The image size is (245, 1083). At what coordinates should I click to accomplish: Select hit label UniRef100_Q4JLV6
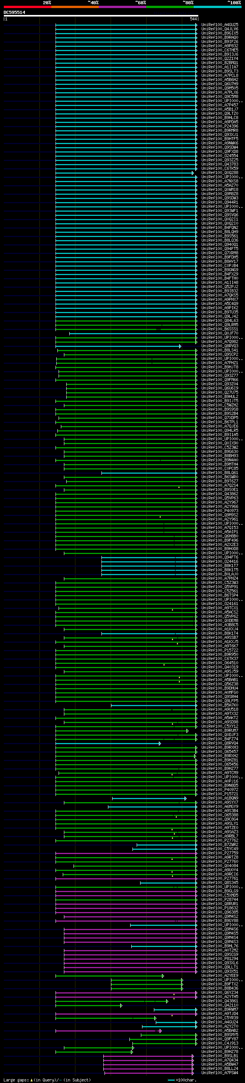click(x=220, y=29)
